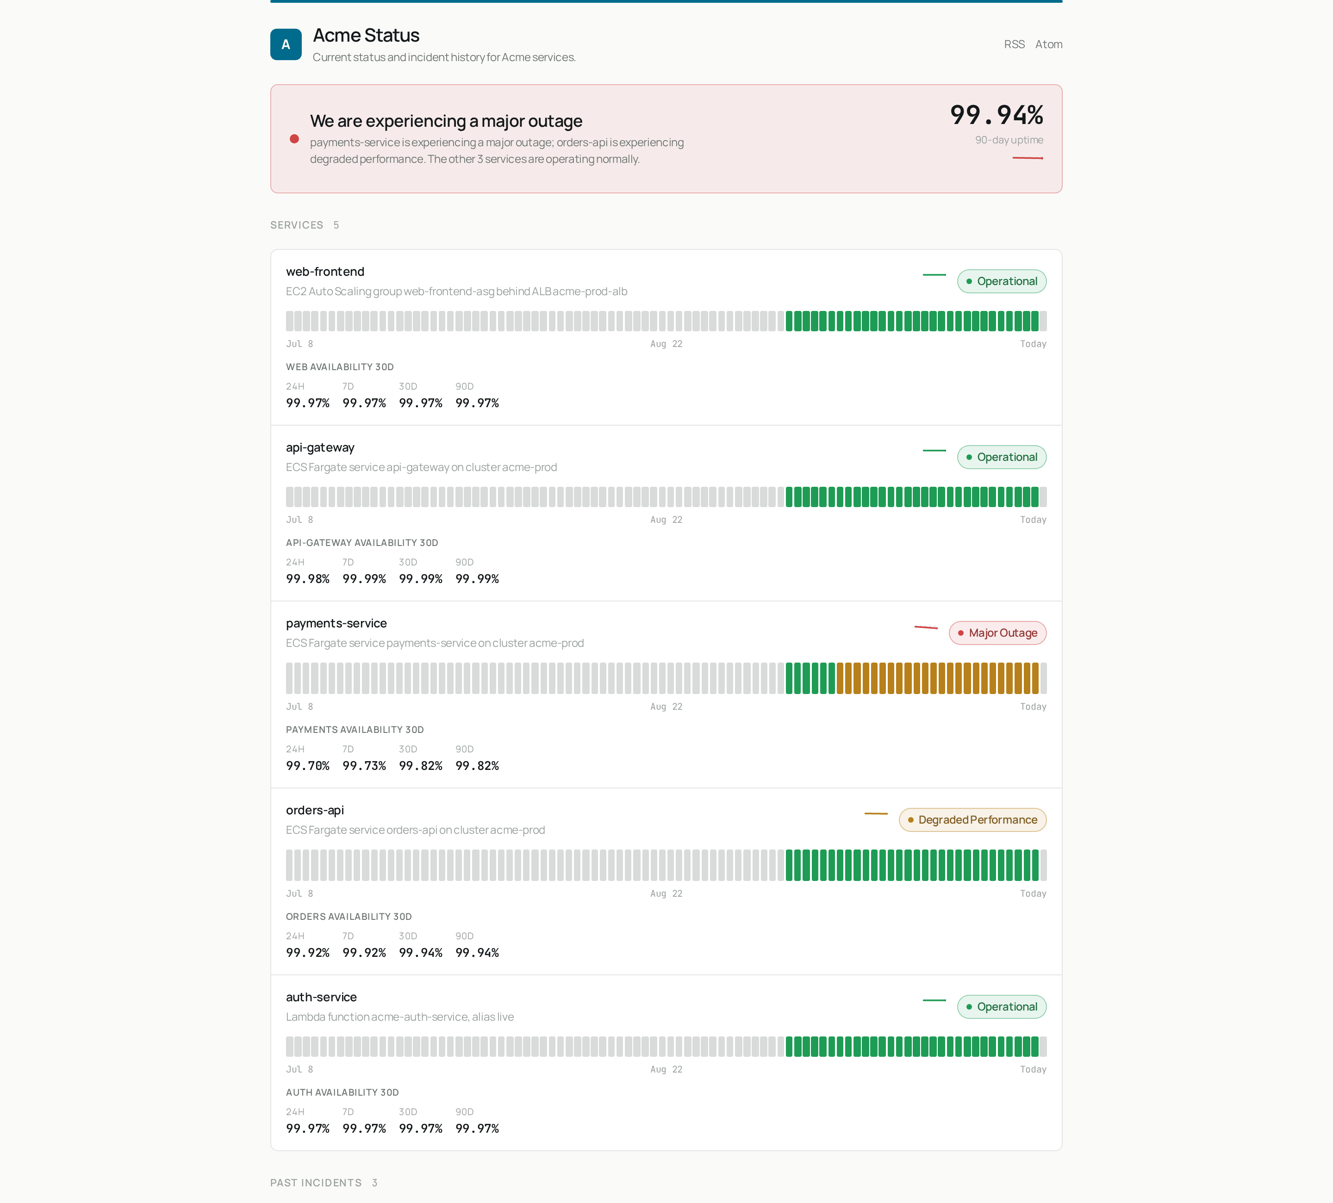Click the auth-service Lambda description text
The height and width of the screenshot is (1203, 1333).
pos(399,1017)
